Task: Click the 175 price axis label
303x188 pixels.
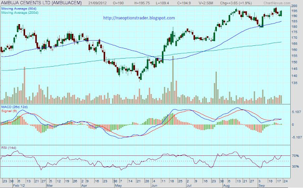Action: pos(294,32)
